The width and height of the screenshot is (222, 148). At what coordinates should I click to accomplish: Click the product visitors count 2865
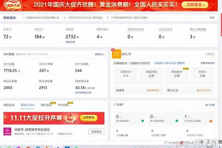(x=8, y=88)
